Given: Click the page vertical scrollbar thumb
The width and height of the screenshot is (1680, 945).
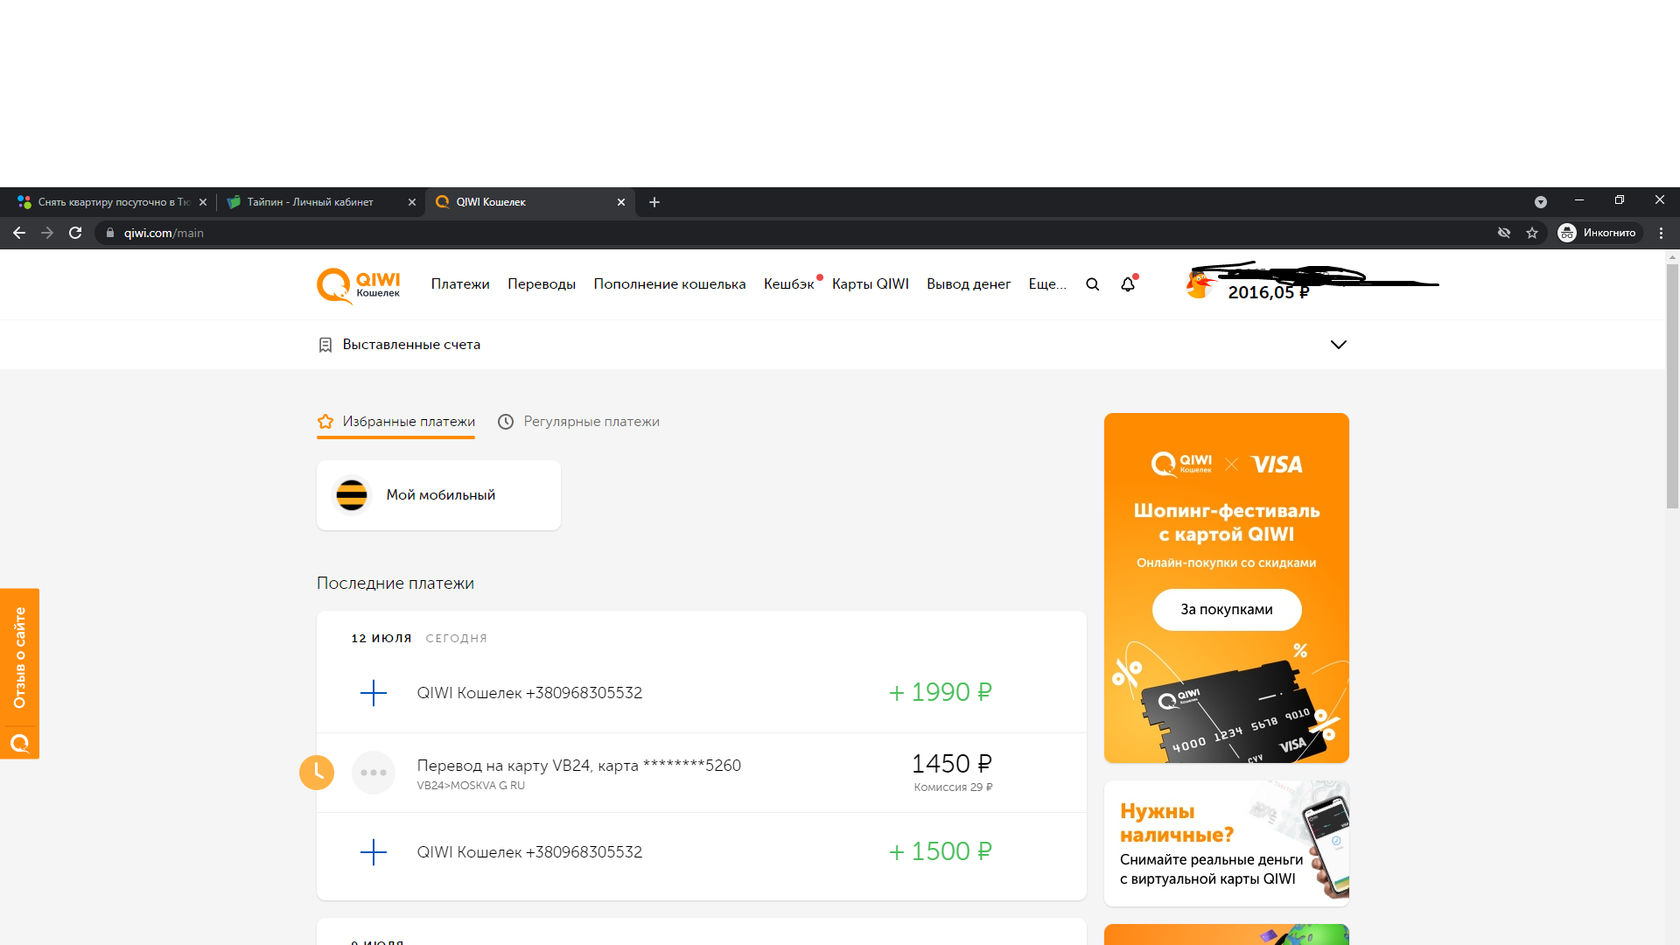Looking at the screenshot, I should [1672, 385].
